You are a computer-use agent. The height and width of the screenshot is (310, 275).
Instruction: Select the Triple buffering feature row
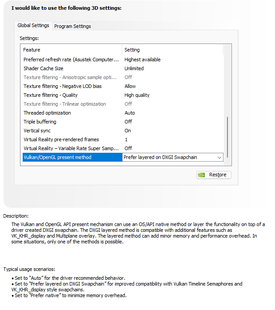(x=123, y=122)
